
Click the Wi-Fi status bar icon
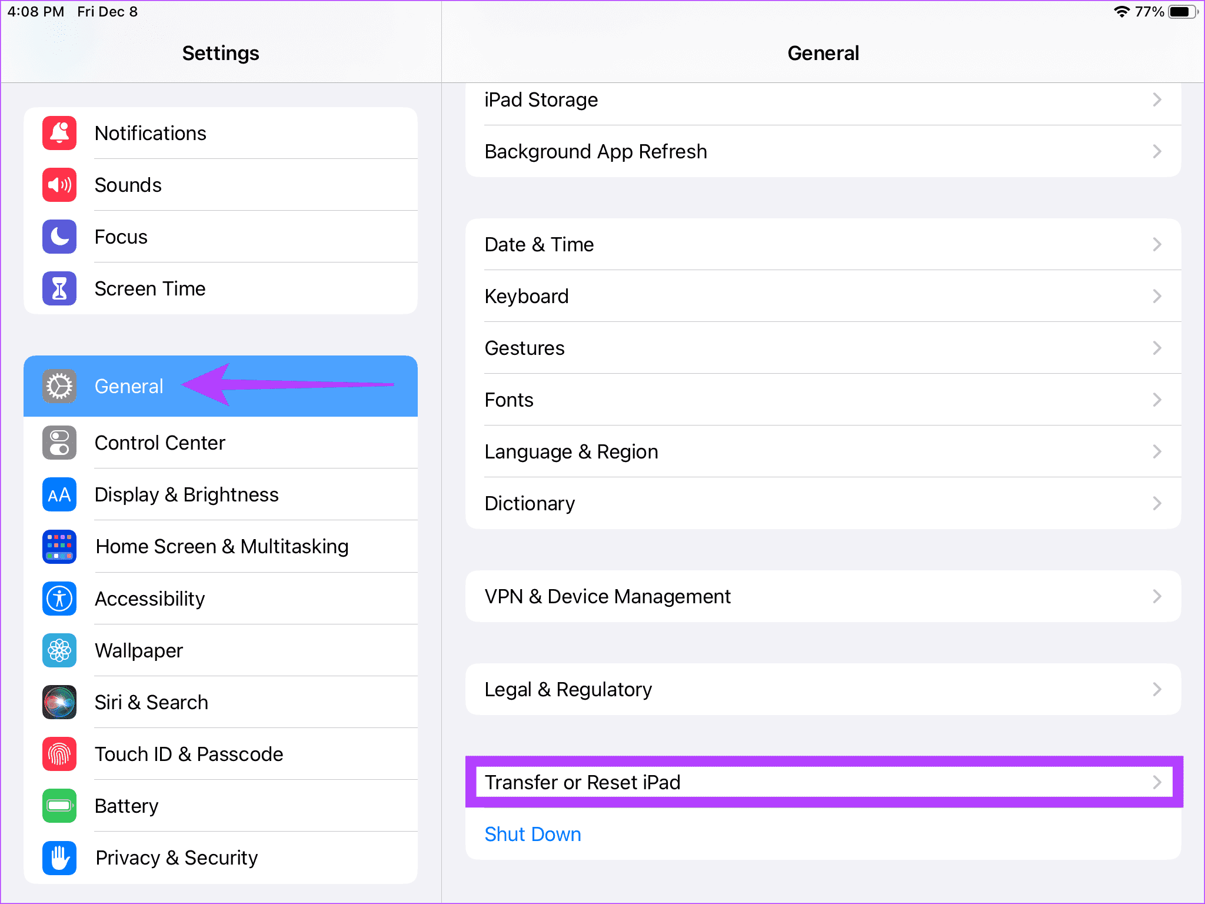coord(1123,11)
